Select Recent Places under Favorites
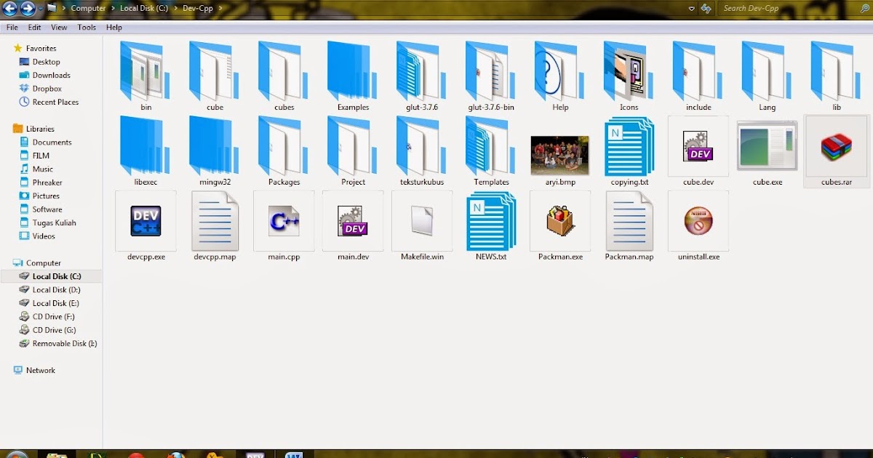Image resolution: width=873 pixels, height=458 pixels. pos(55,102)
